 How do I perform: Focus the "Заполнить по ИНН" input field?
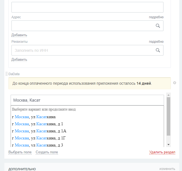pos(82,50)
